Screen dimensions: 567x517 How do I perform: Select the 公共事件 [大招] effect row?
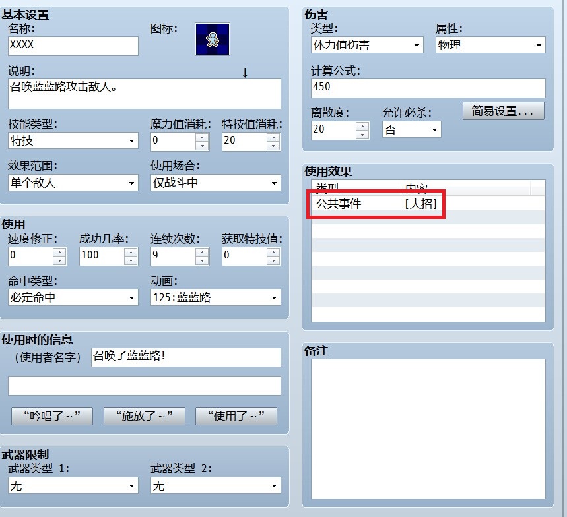click(428, 204)
